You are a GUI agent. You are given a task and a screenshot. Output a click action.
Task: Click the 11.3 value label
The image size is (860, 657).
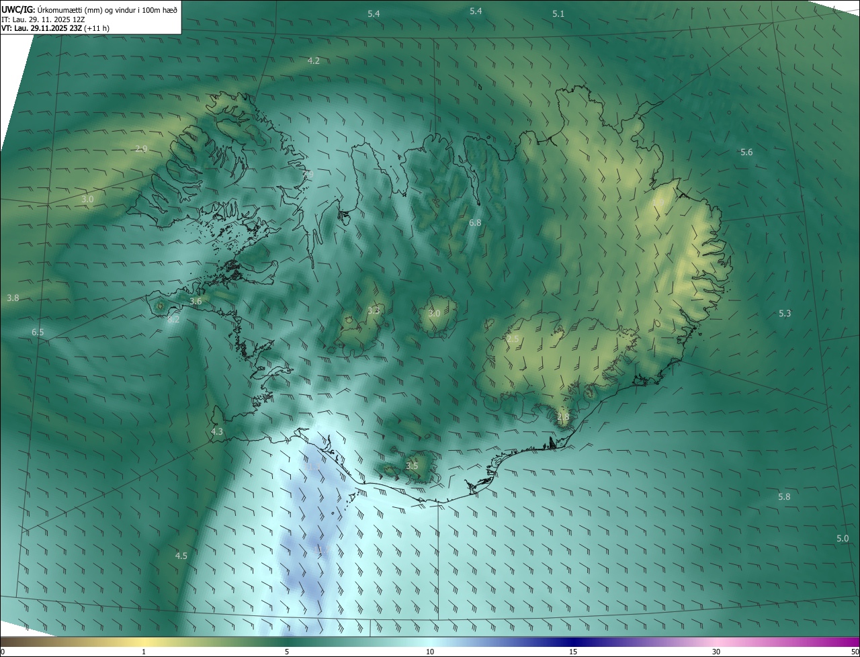pyautogui.click(x=314, y=467)
